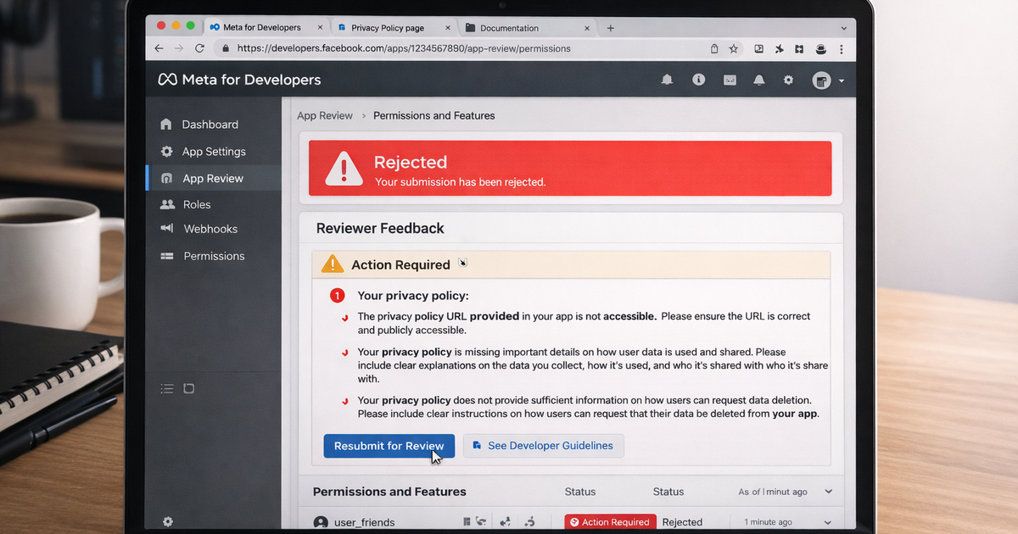Open Dashboard in the sidebar
Screen dimensions: 1018x534
click(213, 125)
